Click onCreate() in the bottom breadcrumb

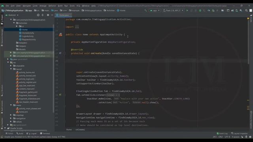point(80,130)
